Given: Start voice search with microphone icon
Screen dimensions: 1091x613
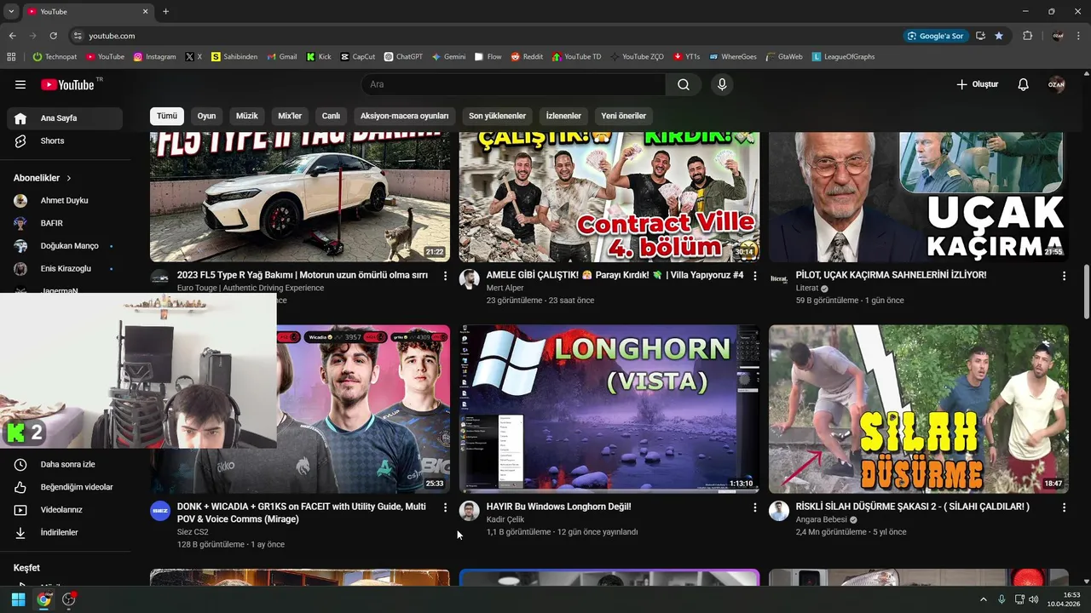Looking at the screenshot, I should click(722, 84).
